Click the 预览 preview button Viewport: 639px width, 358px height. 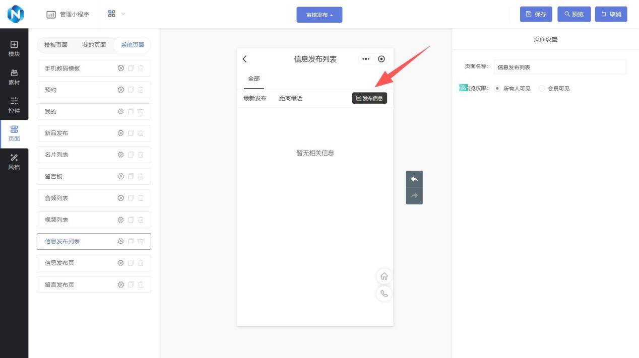573,14
